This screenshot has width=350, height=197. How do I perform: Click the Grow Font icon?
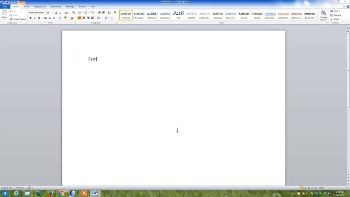pos(56,13)
